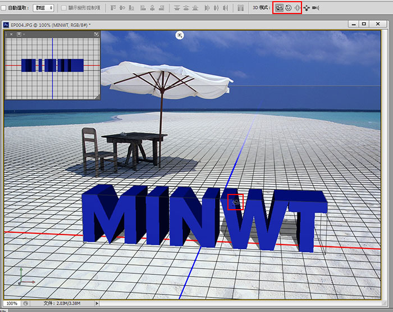The image size is (393, 312).
Task: Select the 3D rotate object mode icon
Action: point(279,8)
